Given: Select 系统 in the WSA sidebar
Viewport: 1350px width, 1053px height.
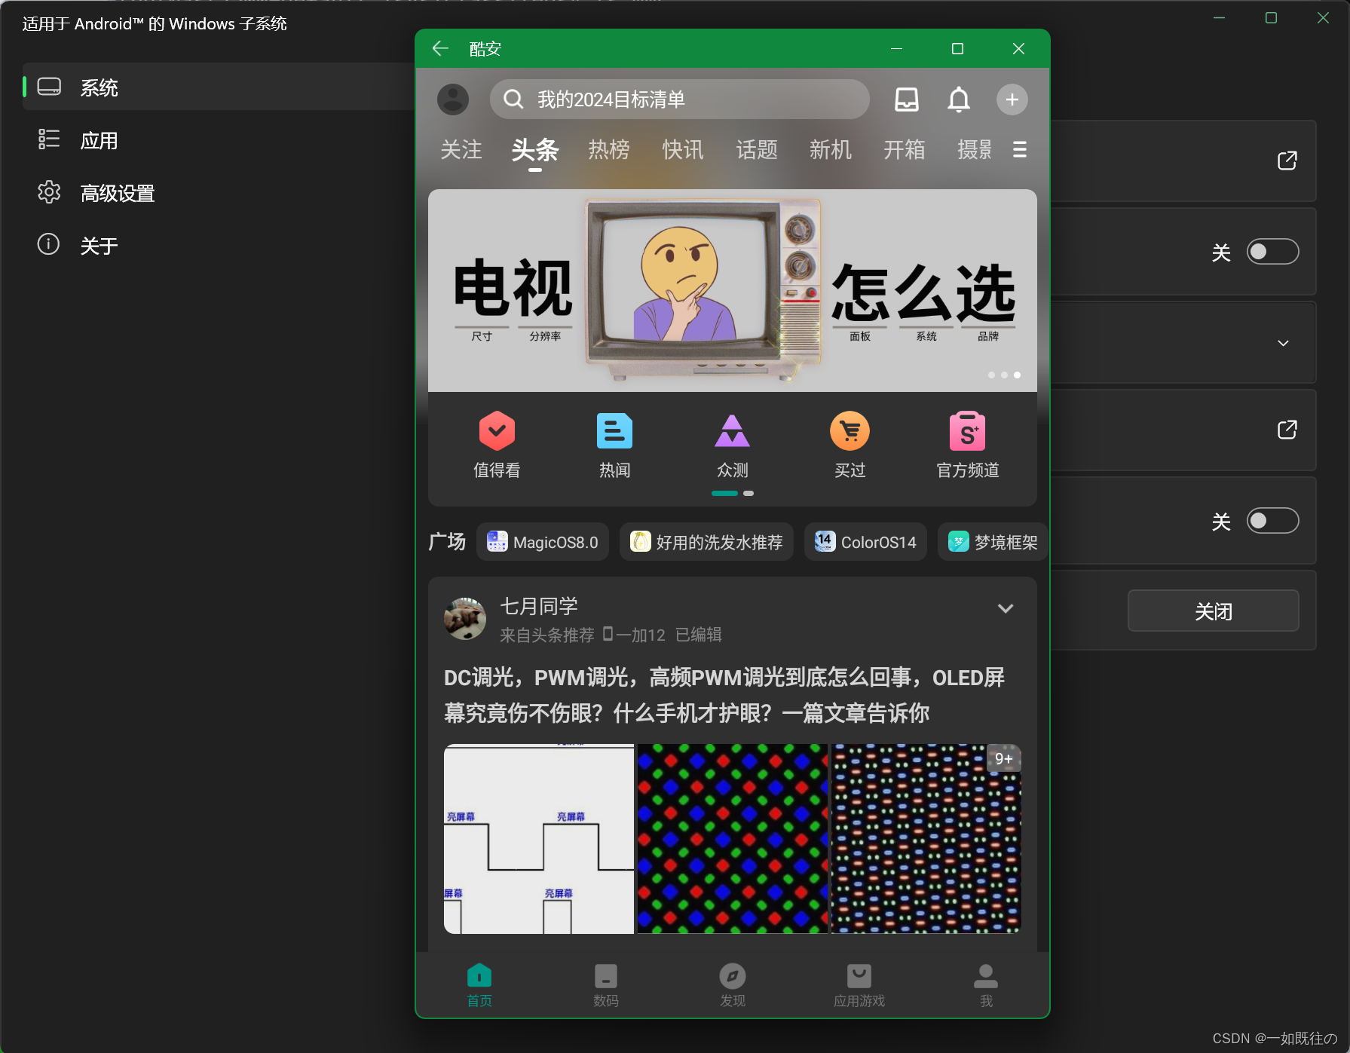Looking at the screenshot, I should click(219, 87).
